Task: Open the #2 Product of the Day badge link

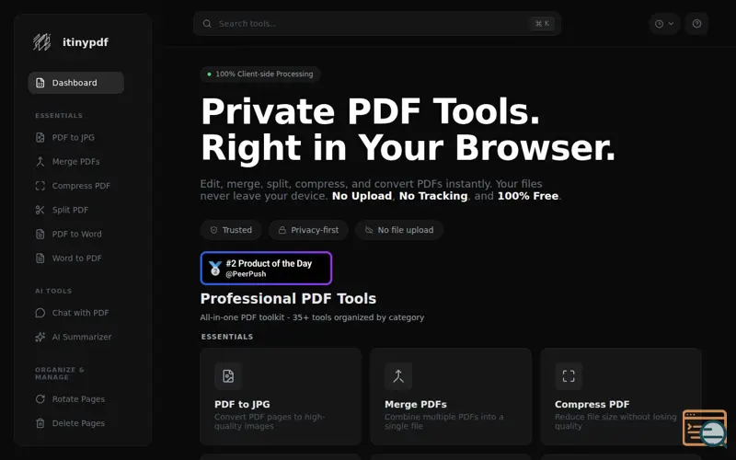Action: pos(266,269)
